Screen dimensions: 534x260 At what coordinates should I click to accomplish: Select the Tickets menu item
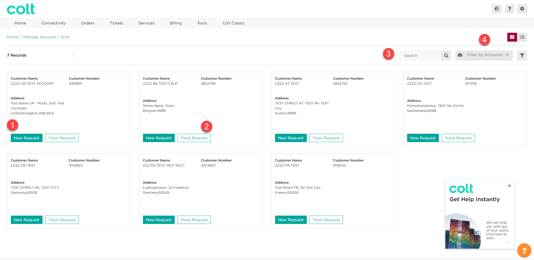[116, 23]
